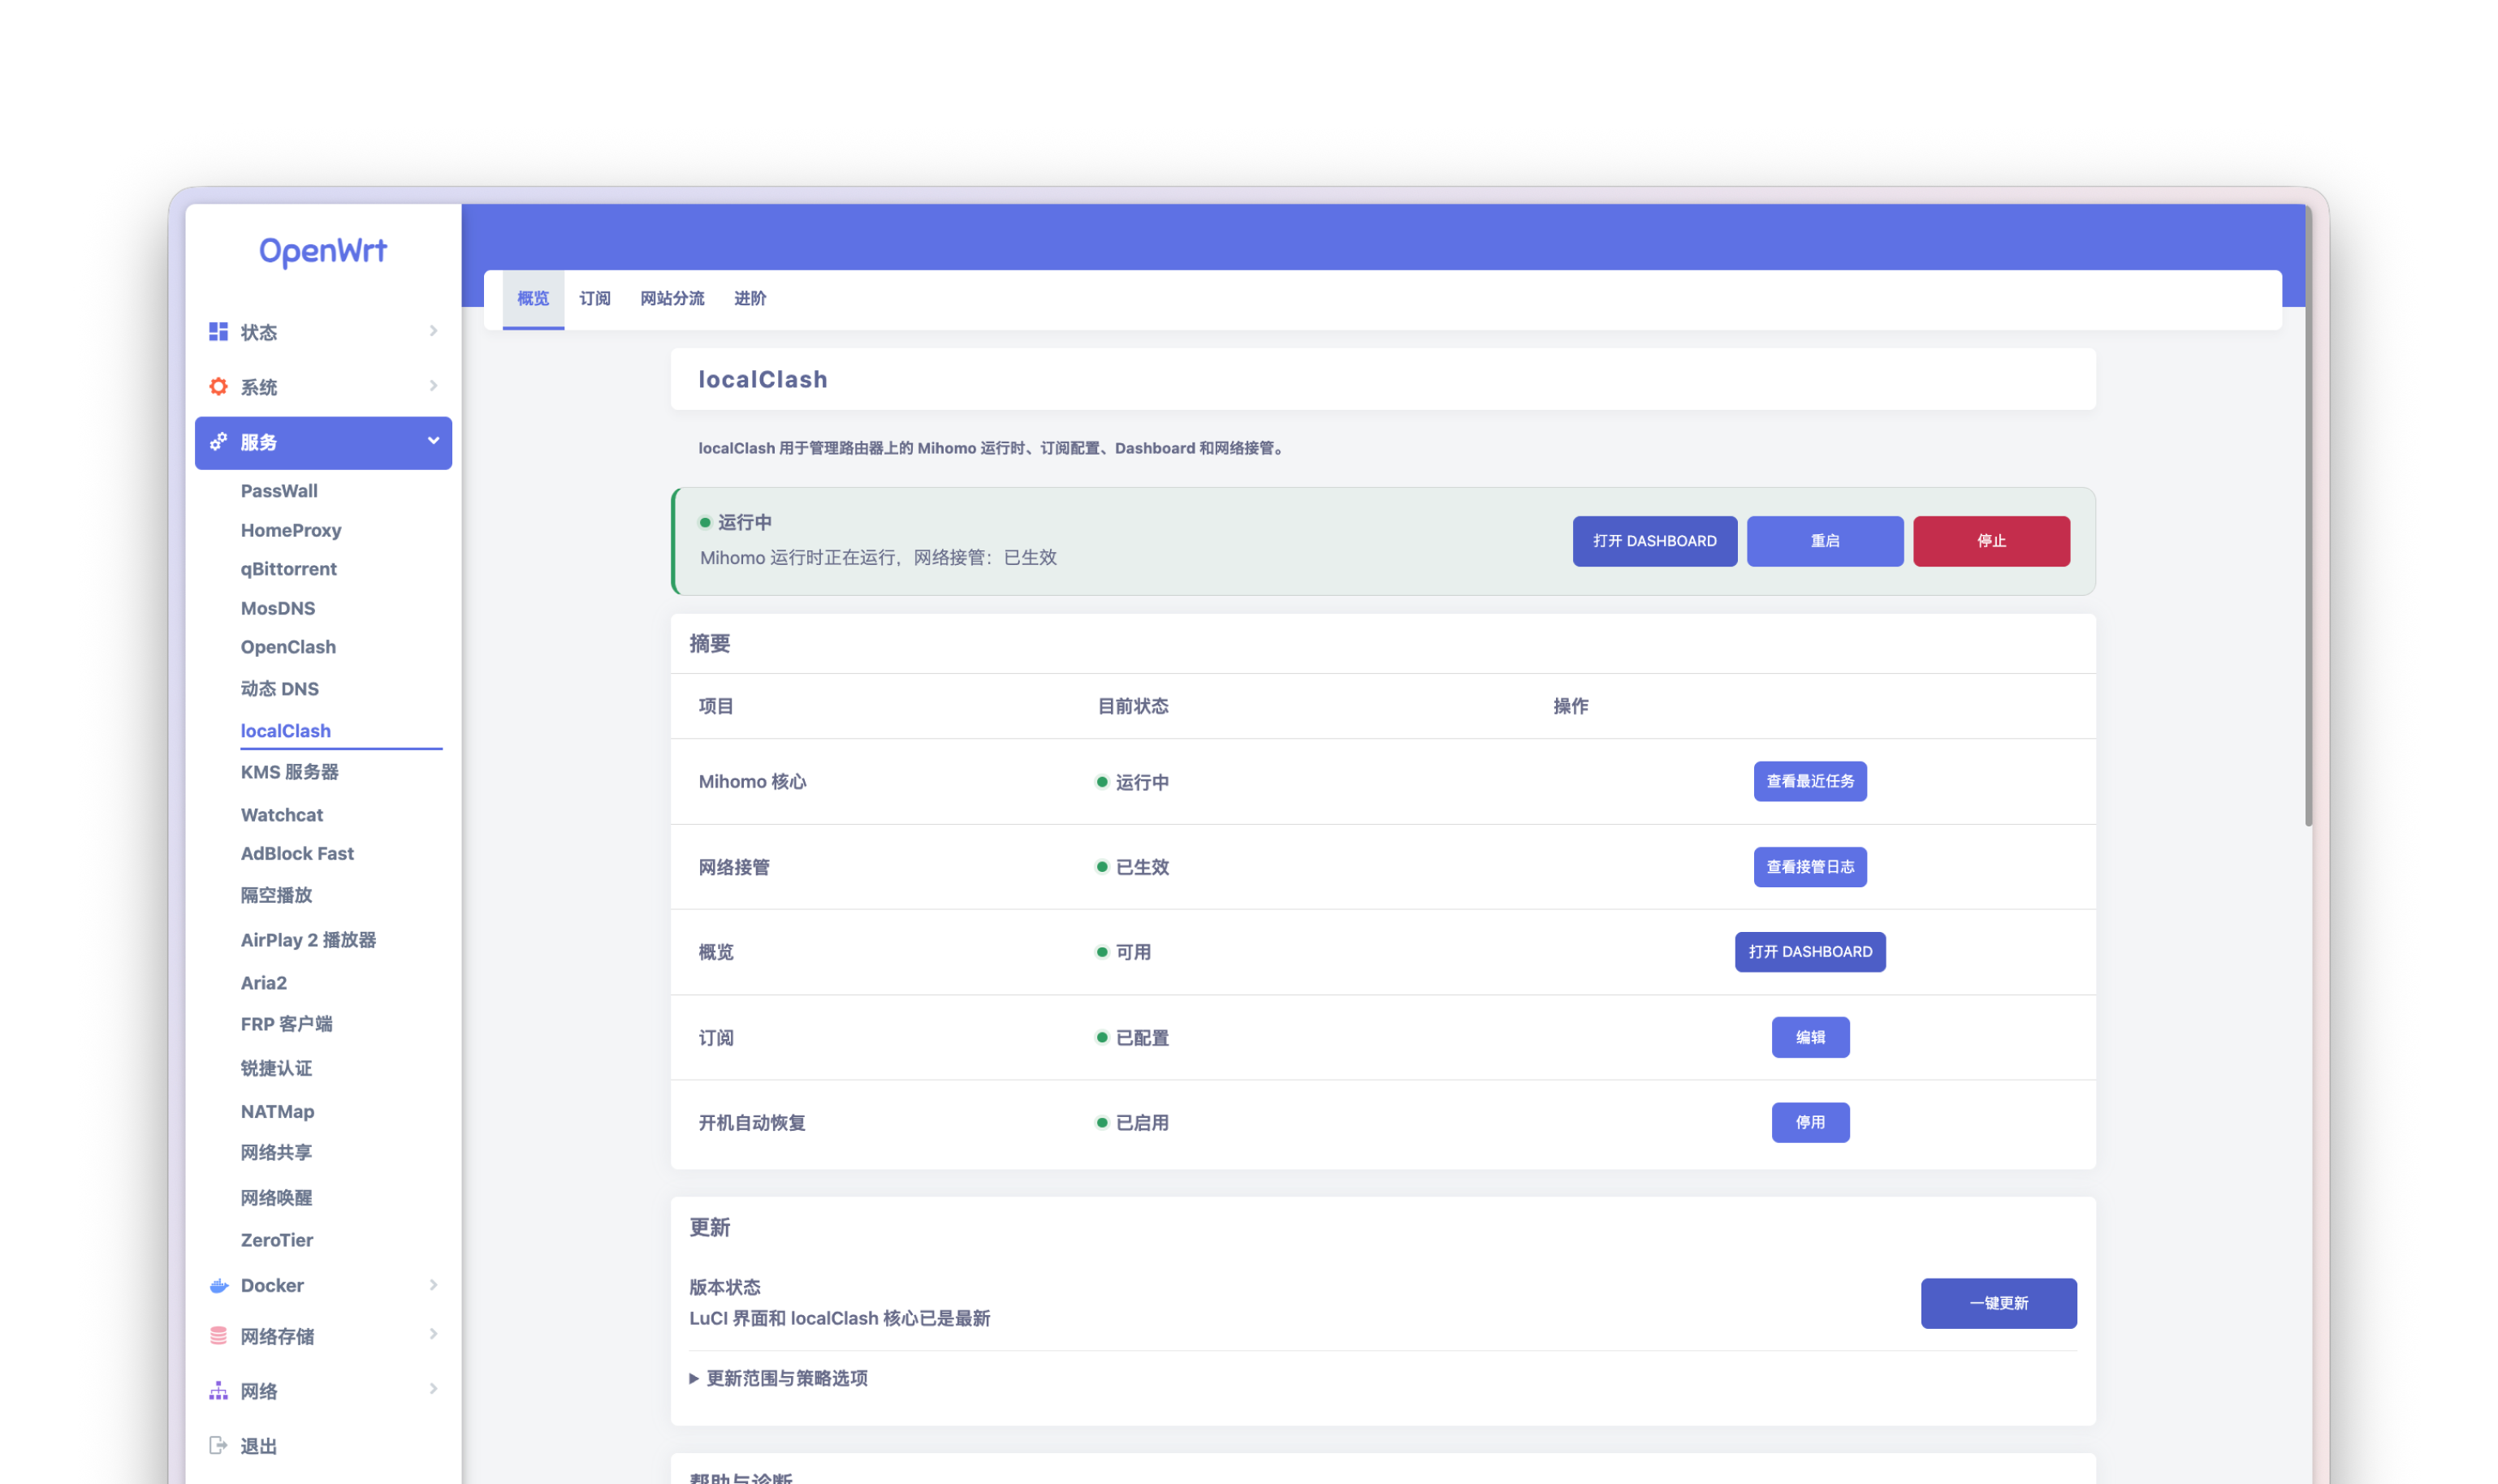
Task: Open HomeProxy service page
Action: pos(291,530)
